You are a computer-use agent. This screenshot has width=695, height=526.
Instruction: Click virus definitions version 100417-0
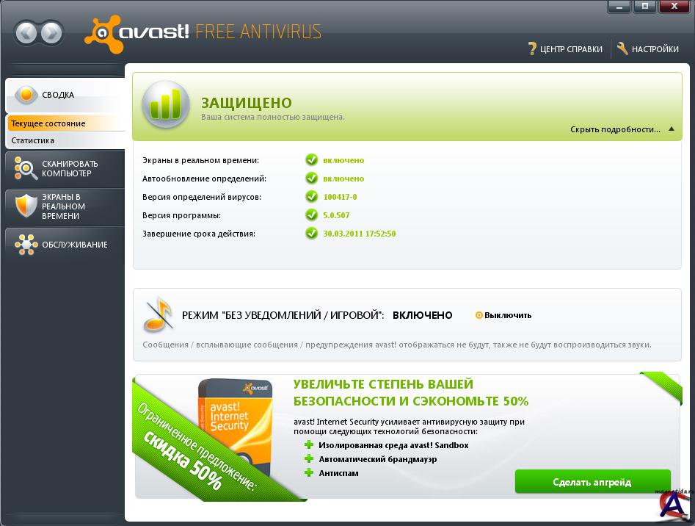pos(340,197)
